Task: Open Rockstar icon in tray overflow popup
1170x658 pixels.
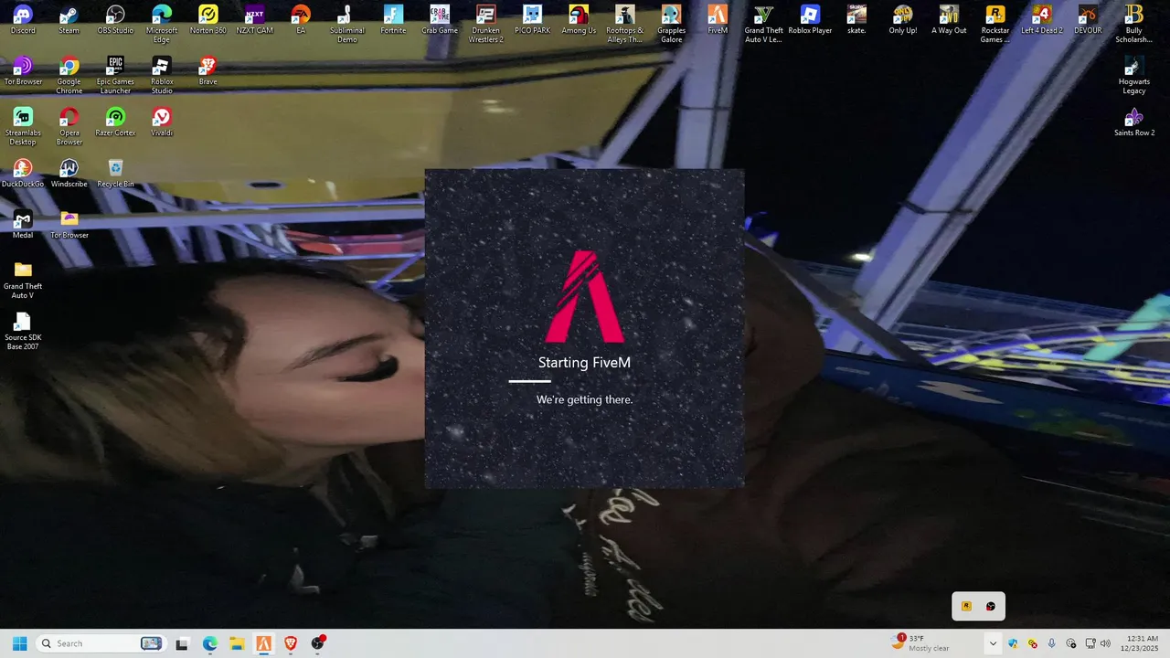Action: tap(966, 606)
